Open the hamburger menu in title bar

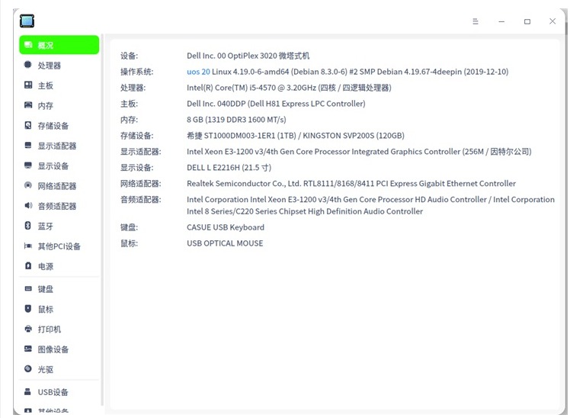point(475,21)
